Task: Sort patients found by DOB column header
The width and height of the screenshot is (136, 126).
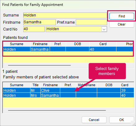Action: pos(78,44)
